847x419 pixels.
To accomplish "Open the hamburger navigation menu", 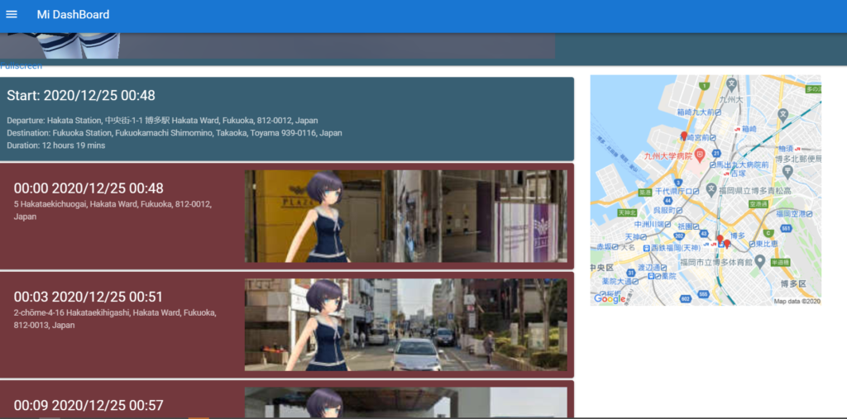I will (x=12, y=15).
